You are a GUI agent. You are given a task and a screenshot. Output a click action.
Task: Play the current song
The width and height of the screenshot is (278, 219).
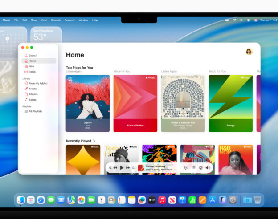[x=122, y=168]
